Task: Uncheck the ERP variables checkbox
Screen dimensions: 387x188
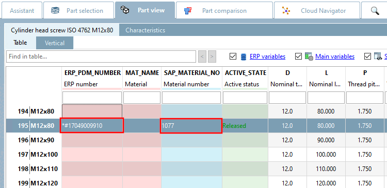Action: click(233, 57)
